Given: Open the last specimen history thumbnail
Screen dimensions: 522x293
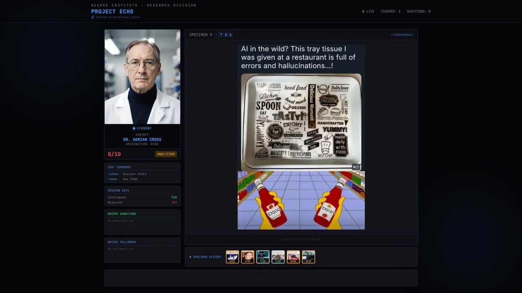Looking at the screenshot, I should pyautogui.click(x=308, y=257).
